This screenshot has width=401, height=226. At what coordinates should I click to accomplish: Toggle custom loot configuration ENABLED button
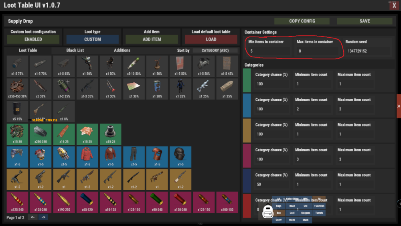point(33,39)
